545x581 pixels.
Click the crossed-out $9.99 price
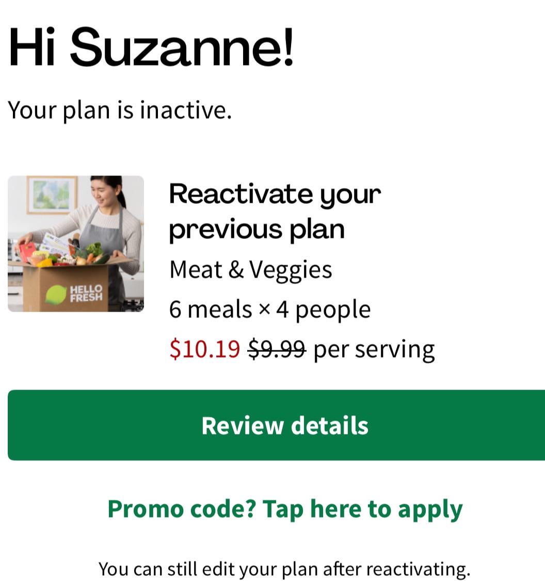[277, 349]
